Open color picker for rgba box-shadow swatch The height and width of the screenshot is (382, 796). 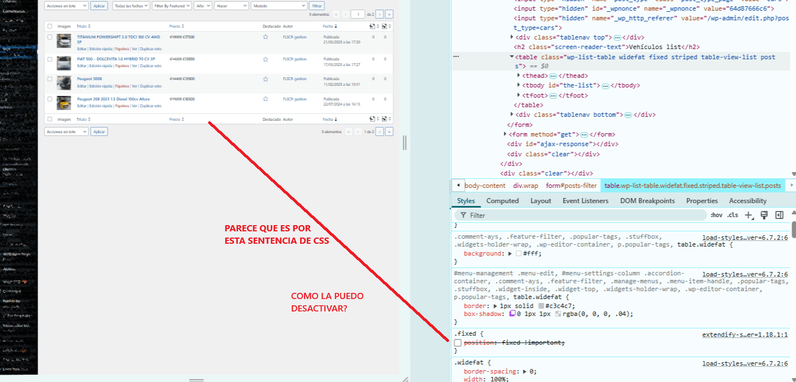click(558, 314)
